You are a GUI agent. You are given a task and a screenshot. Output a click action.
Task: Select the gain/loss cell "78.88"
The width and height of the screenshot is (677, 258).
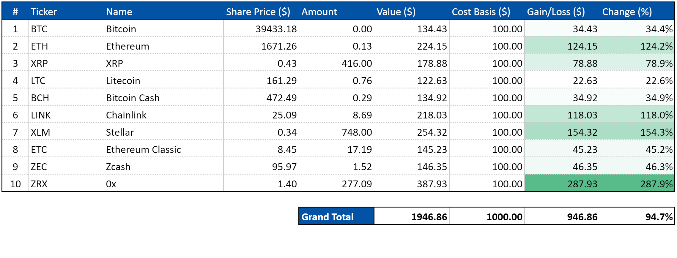[585, 64]
